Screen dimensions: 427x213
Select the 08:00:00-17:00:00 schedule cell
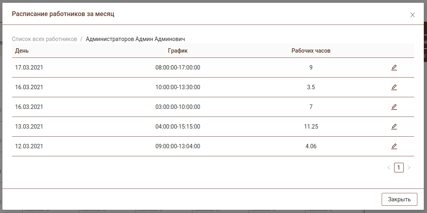[x=178, y=68]
